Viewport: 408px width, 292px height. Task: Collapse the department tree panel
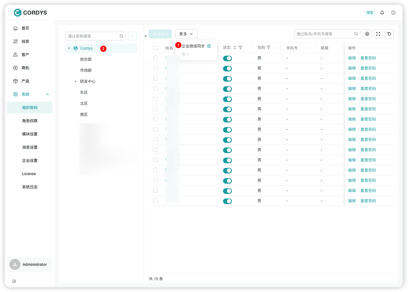(x=145, y=36)
